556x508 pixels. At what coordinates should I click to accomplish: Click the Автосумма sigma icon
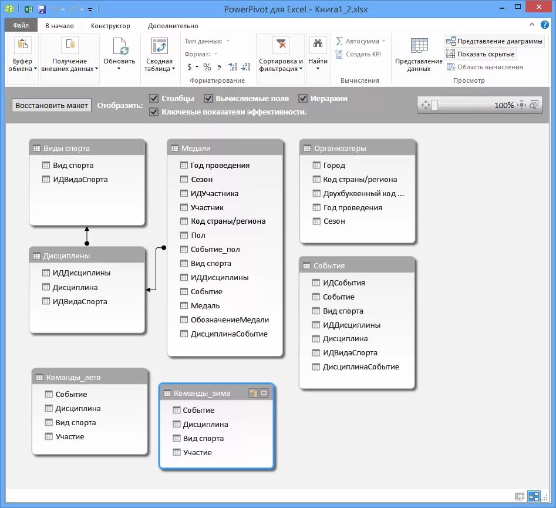[339, 41]
